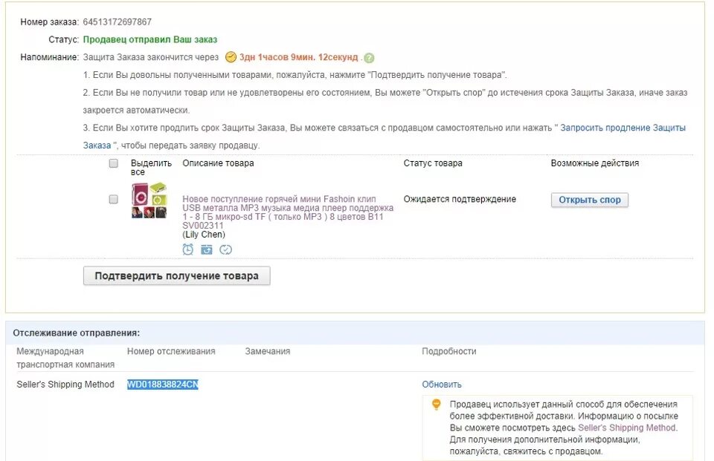Toggle the 'Выделить все' checkbox
The width and height of the screenshot is (714, 461).
click(x=113, y=163)
